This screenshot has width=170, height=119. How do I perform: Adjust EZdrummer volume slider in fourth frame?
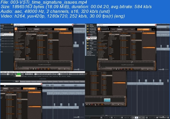coord(118,105)
